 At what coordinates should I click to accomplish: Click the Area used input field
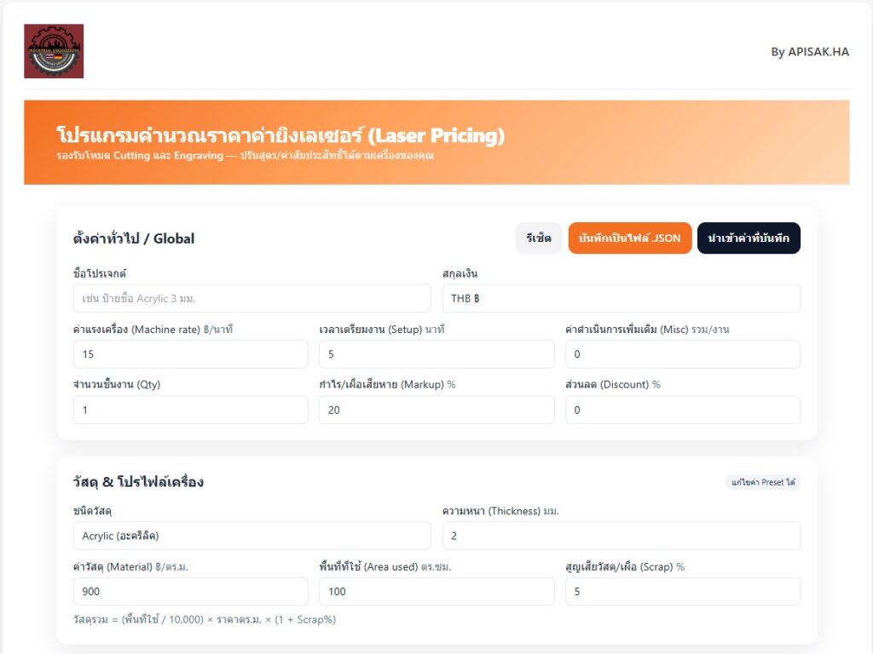point(436,591)
